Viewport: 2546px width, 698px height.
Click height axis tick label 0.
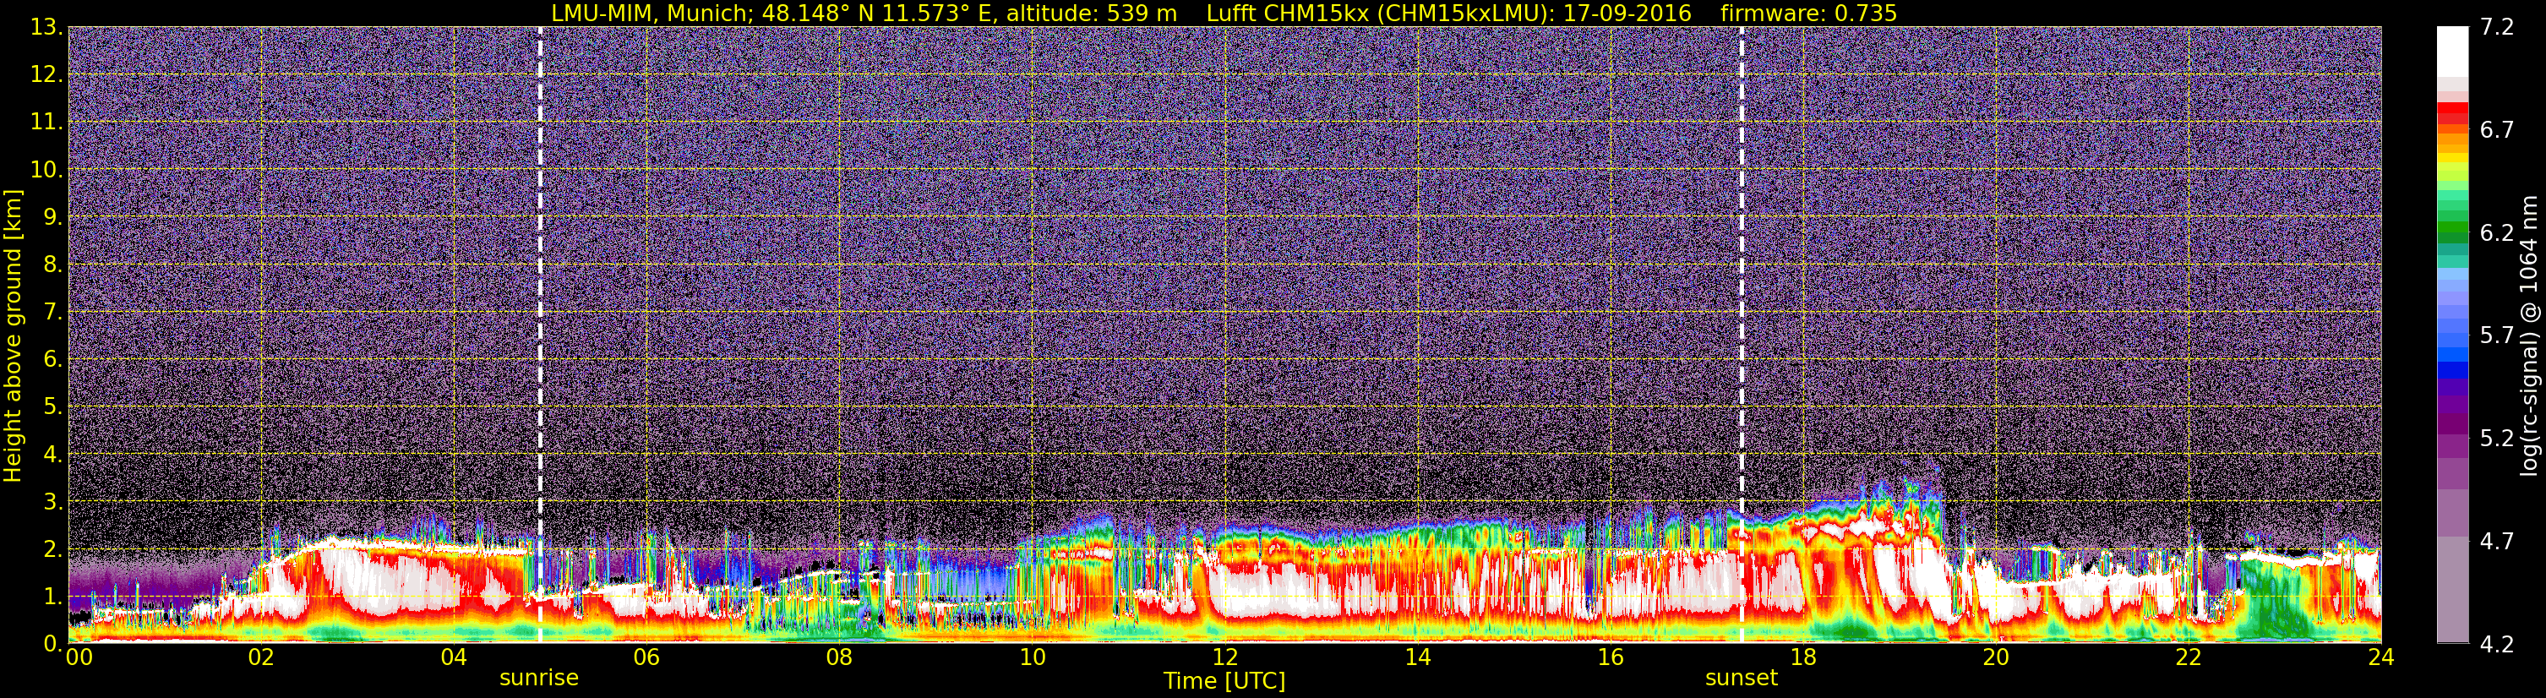(53, 642)
